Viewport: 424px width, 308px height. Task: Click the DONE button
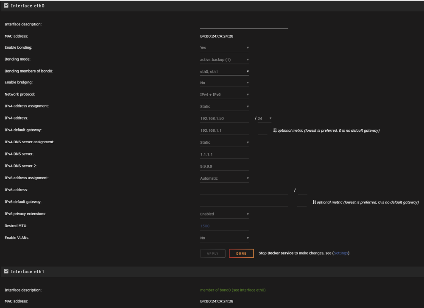241,253
